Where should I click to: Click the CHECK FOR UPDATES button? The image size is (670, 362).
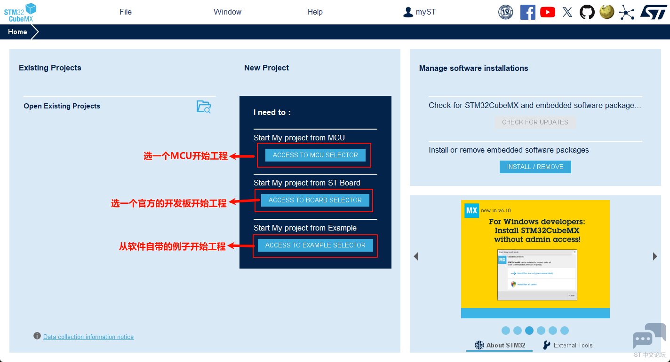pyautogui.click(x=535, y=122)
